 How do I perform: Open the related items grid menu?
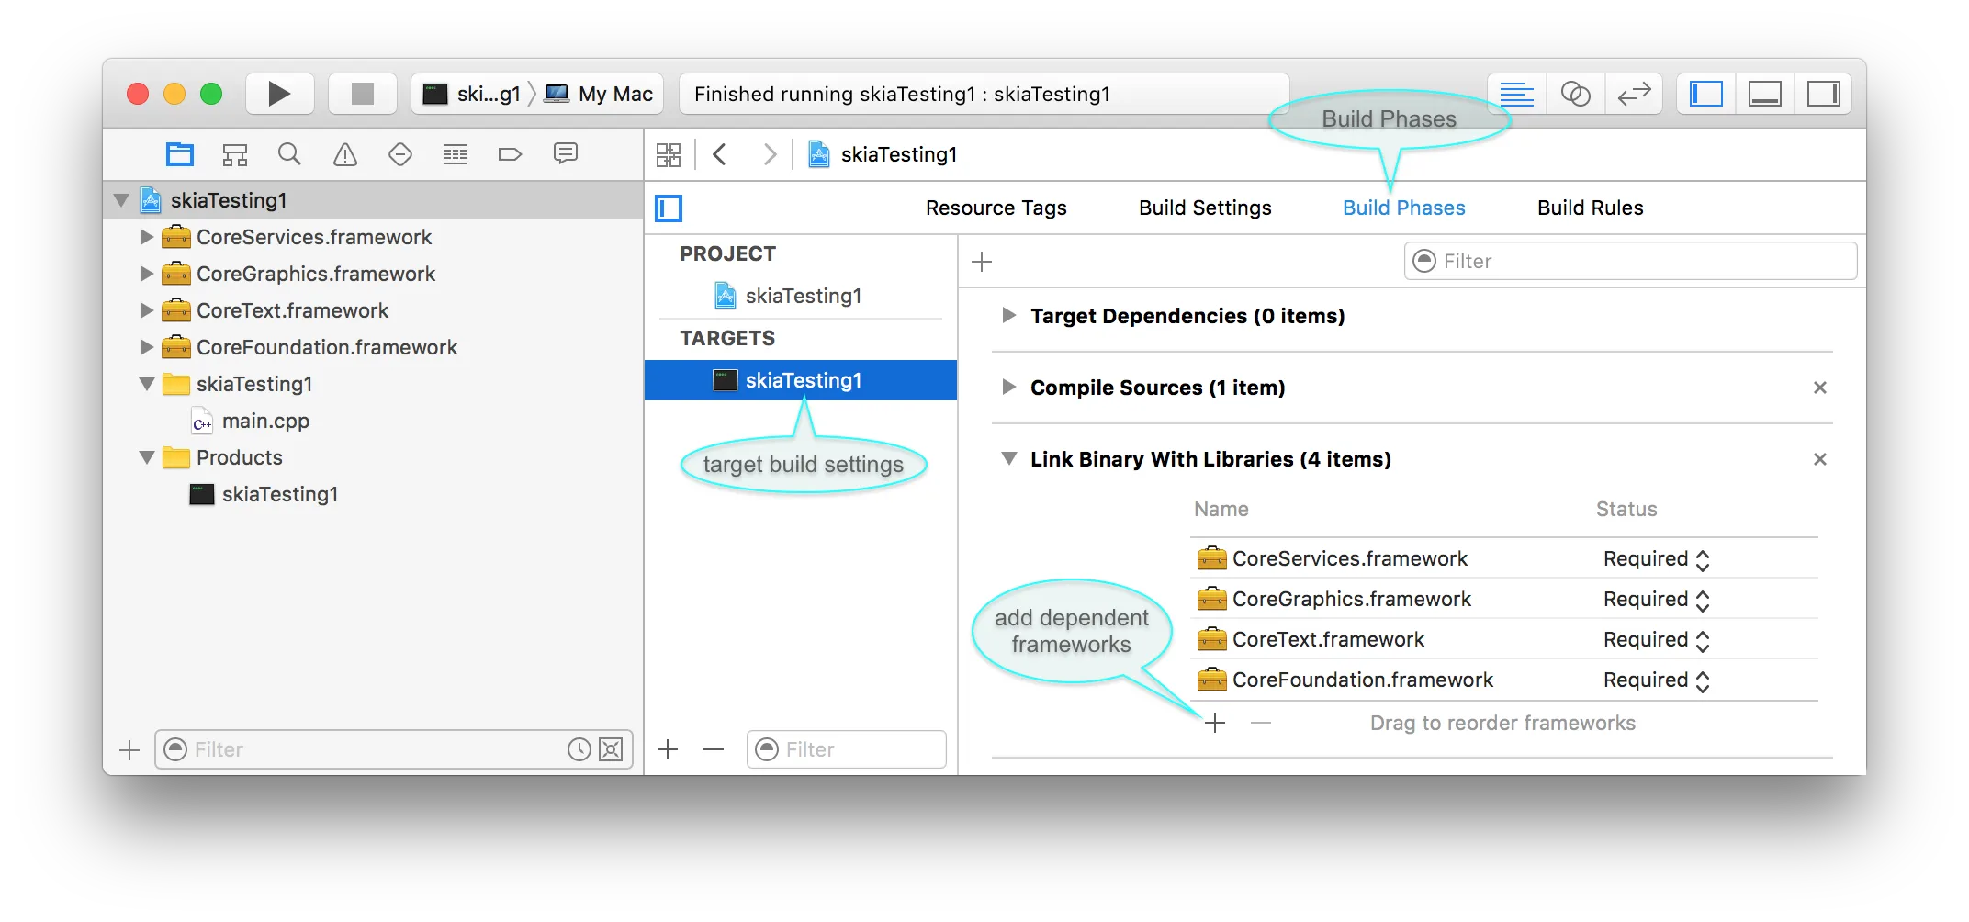669,154
